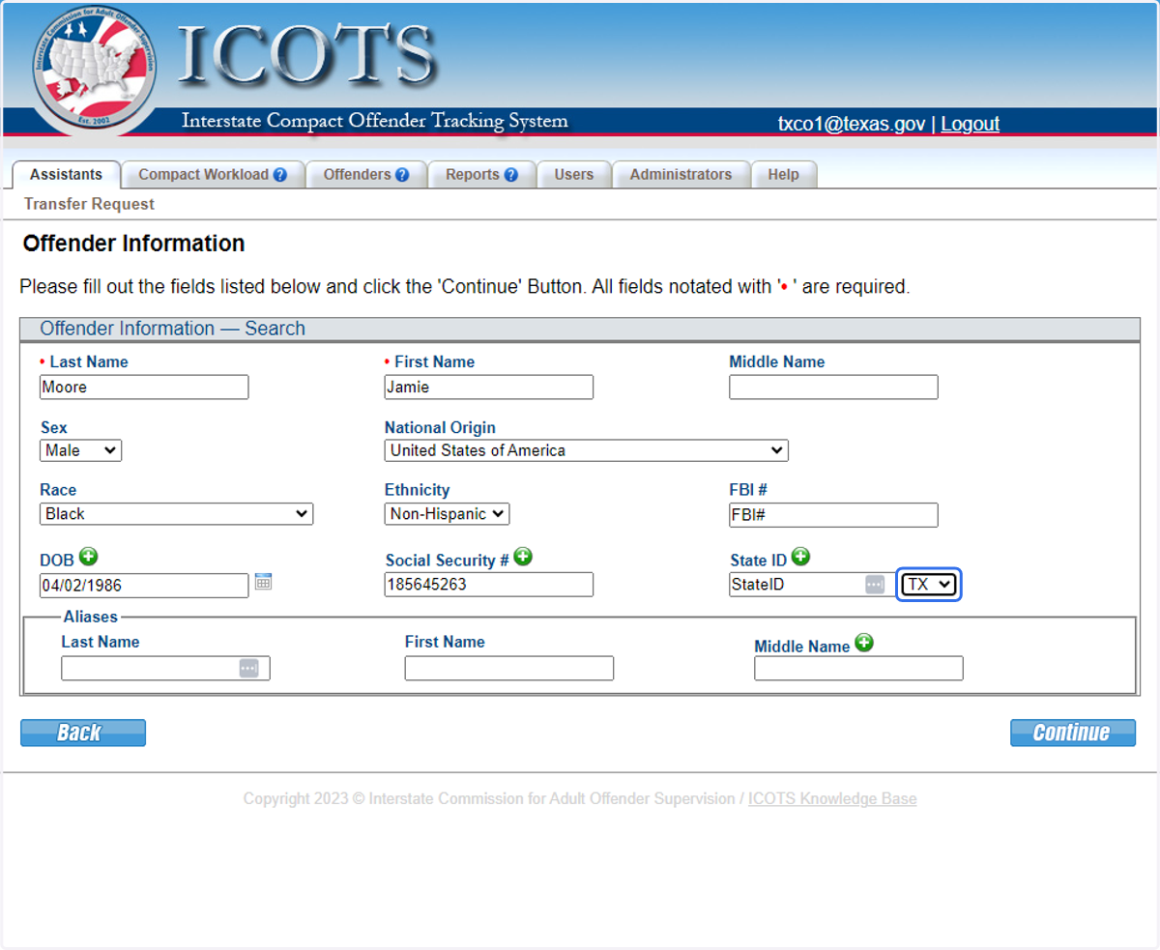Screen dimensions: 1160x950
Task: Click help icon beside Compact Workload tab
Action: pyautogui.click(x=280, y=175)
